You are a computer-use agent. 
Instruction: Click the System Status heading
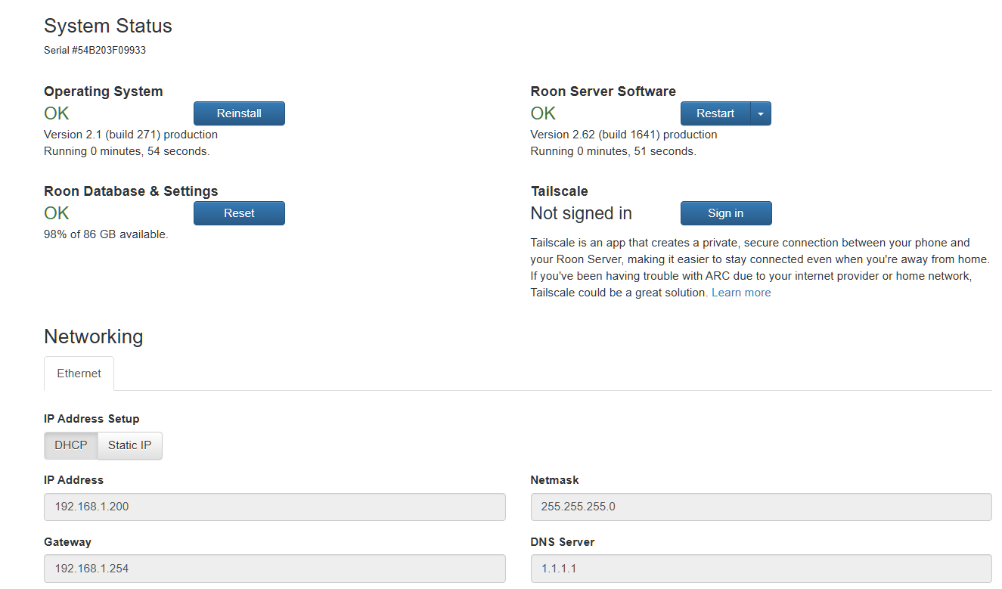[108, 26]
